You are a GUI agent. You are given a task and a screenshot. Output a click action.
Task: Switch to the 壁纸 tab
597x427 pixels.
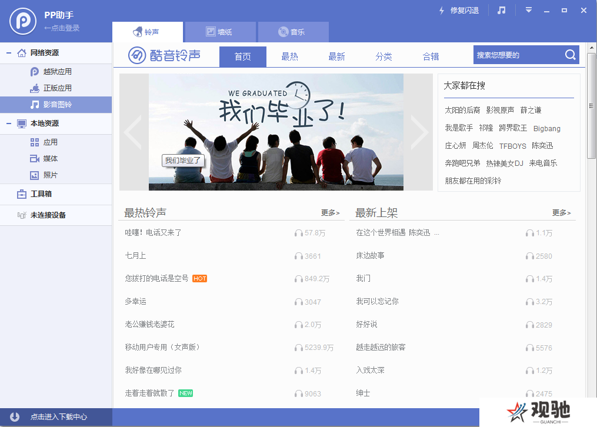pyautogui.click(x=221, y=32)
